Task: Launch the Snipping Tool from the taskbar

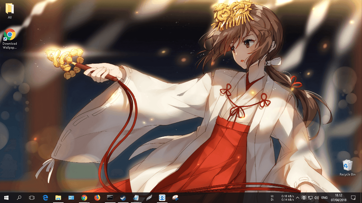Action: pyautogui.click(x=175, y=197)
